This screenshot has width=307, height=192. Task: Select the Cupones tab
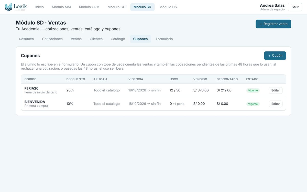click(140, 39)
